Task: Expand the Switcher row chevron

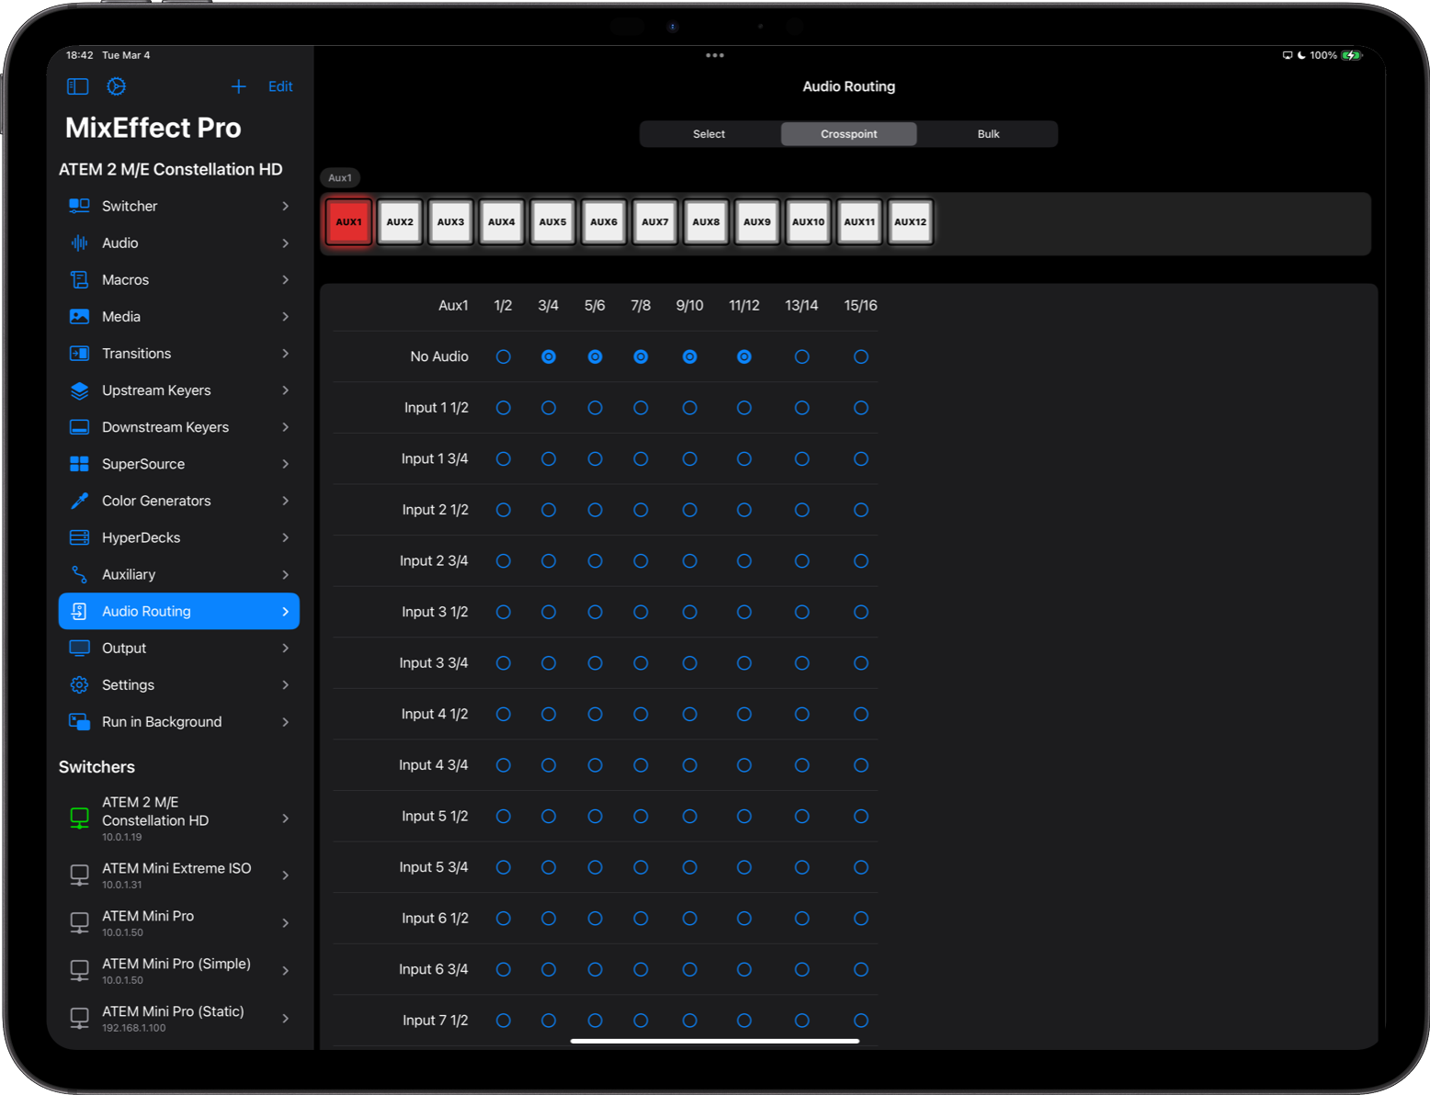Action: coord(286,206)
